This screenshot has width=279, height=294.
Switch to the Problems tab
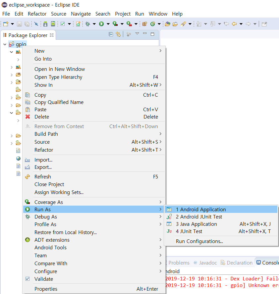(178, 263)
